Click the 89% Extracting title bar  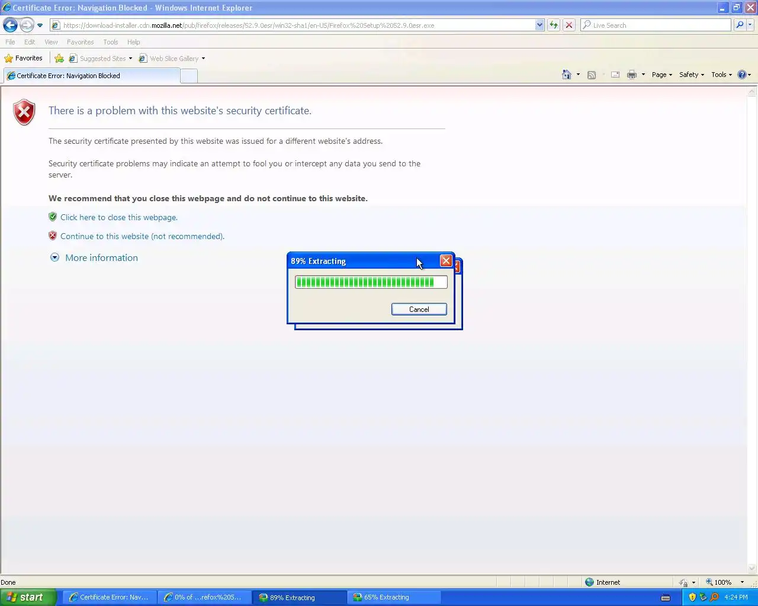[362, 261]
